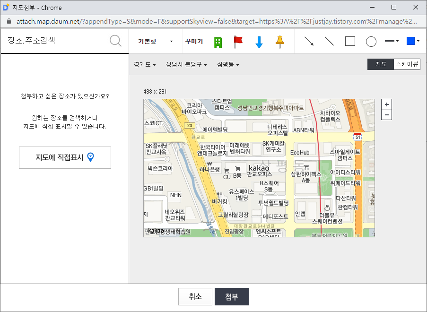
Task: Expand the 경기도 province dropdown
Action: click(x=145, y=64)
